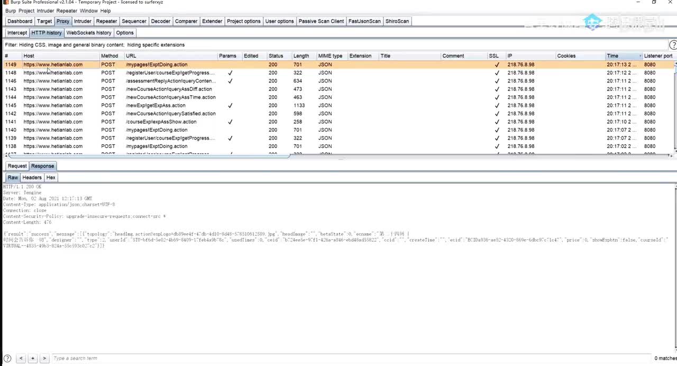
Task: Click the plus search options button
Action: coord(33,358)
